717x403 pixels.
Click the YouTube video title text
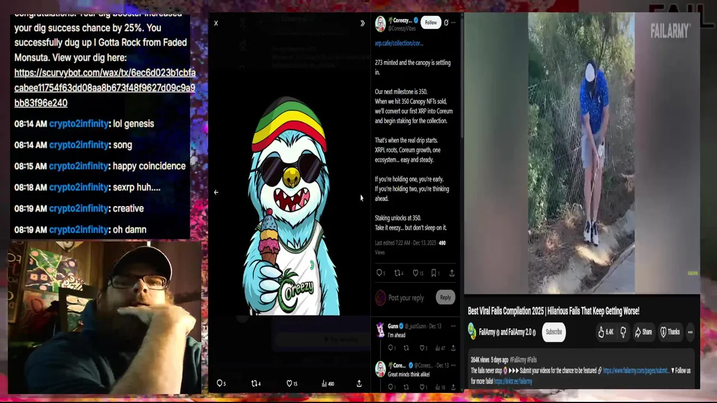(x=553, y=311)
